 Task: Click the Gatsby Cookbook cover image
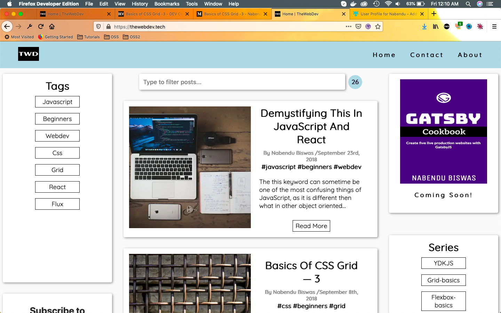[x=444, y=131]
